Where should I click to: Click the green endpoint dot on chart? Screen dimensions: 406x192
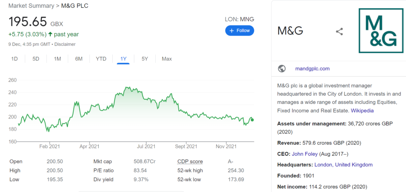252,120
